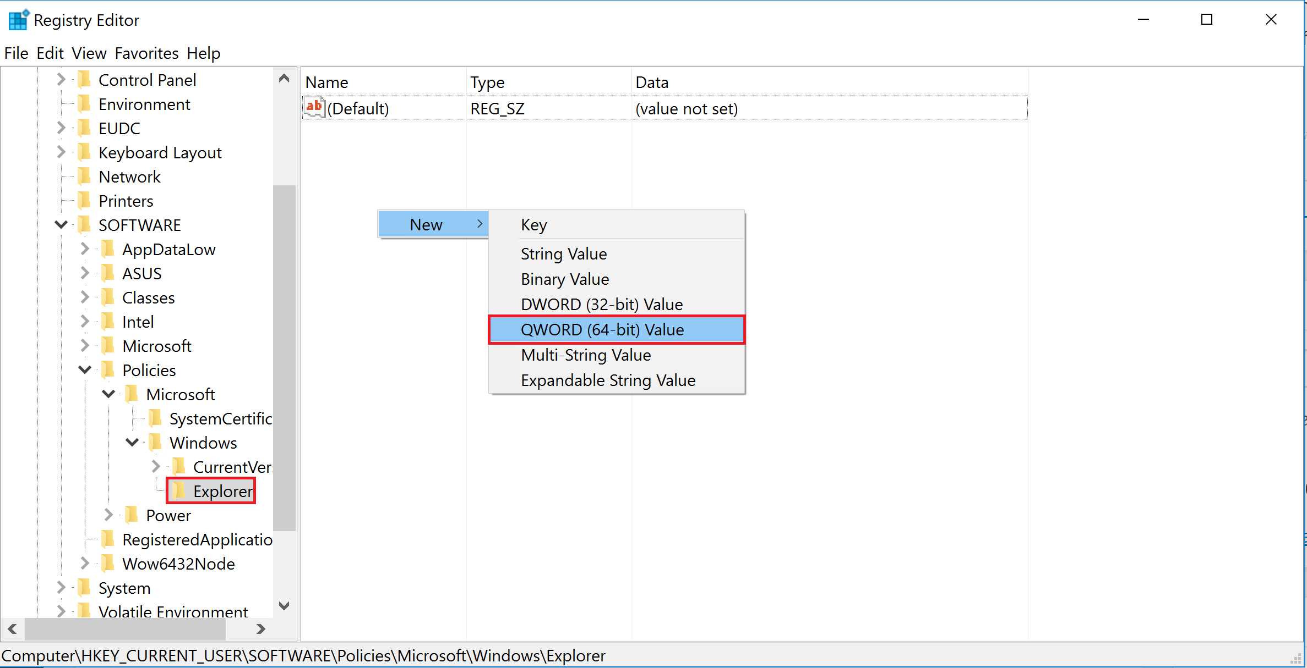The width and height of the screenshot is (1307, 668).
Task: Choose Binary Value from the submenu
Action: pos(617,279)
